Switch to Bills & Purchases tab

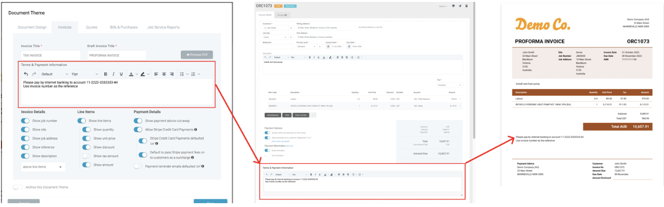[x=123, y=27]
